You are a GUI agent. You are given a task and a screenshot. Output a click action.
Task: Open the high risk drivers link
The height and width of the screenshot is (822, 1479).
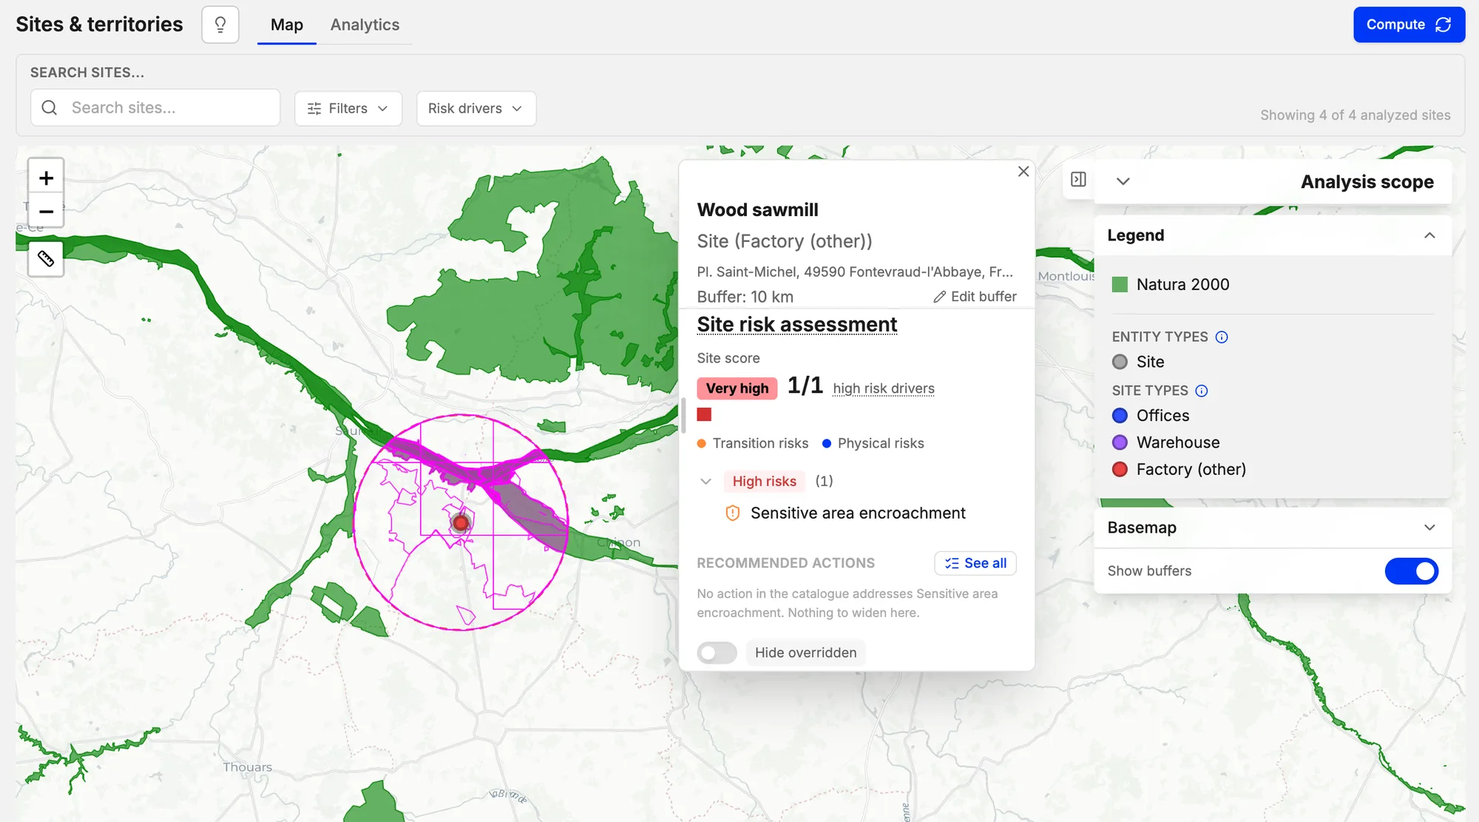[x=884, y=388]
